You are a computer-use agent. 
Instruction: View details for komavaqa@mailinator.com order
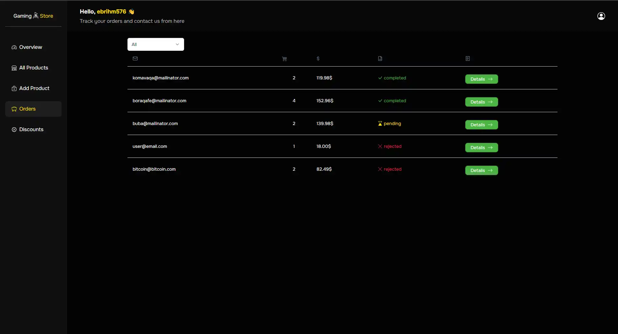[481, 79]
